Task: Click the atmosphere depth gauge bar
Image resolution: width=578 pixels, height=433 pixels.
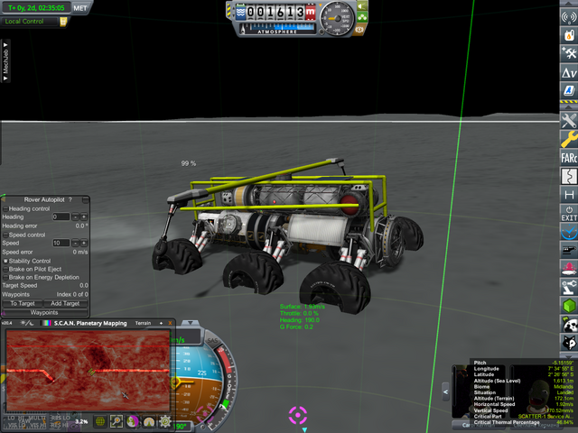Action: click(x=277, y=28)
